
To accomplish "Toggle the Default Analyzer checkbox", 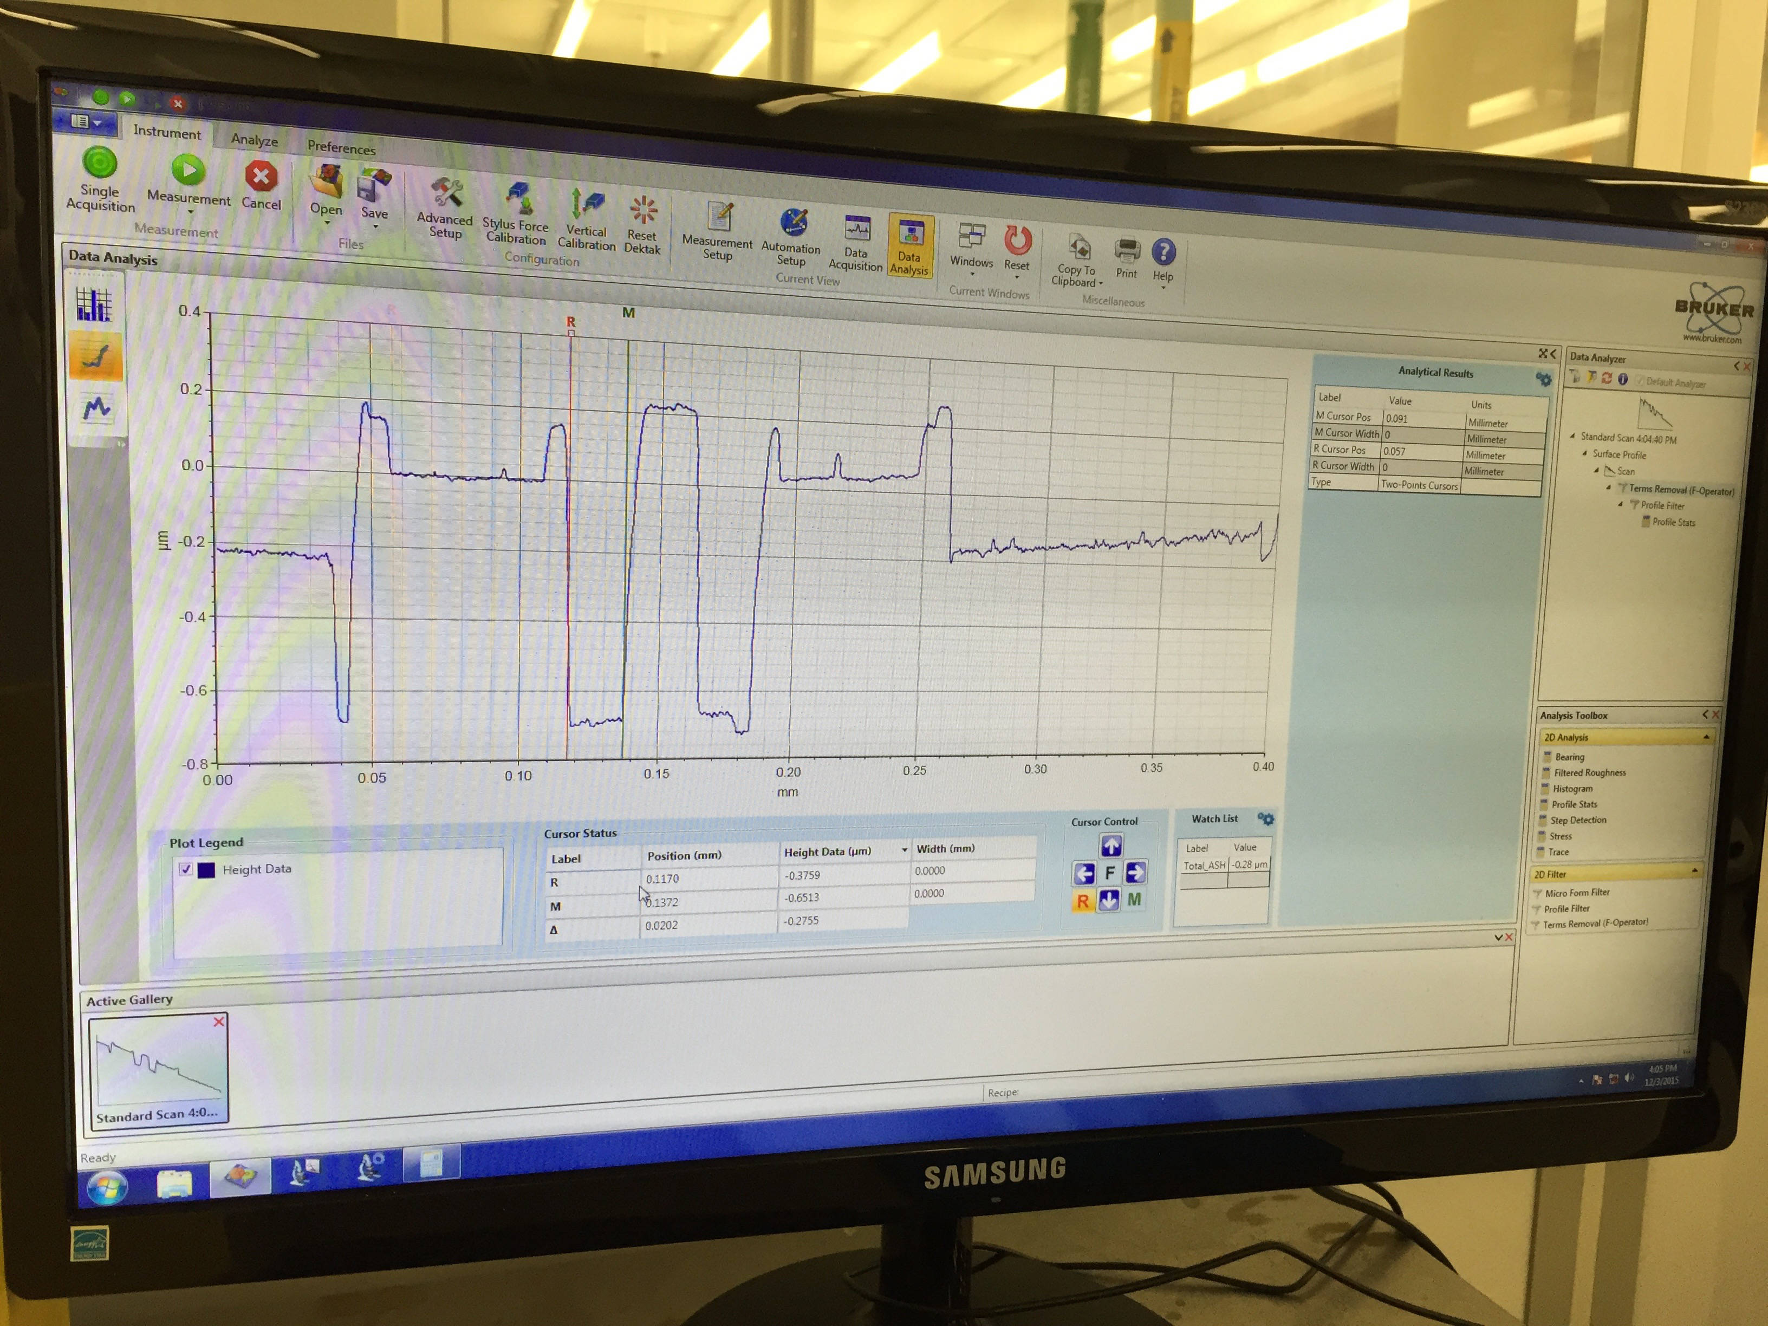I will point(1640,380).
